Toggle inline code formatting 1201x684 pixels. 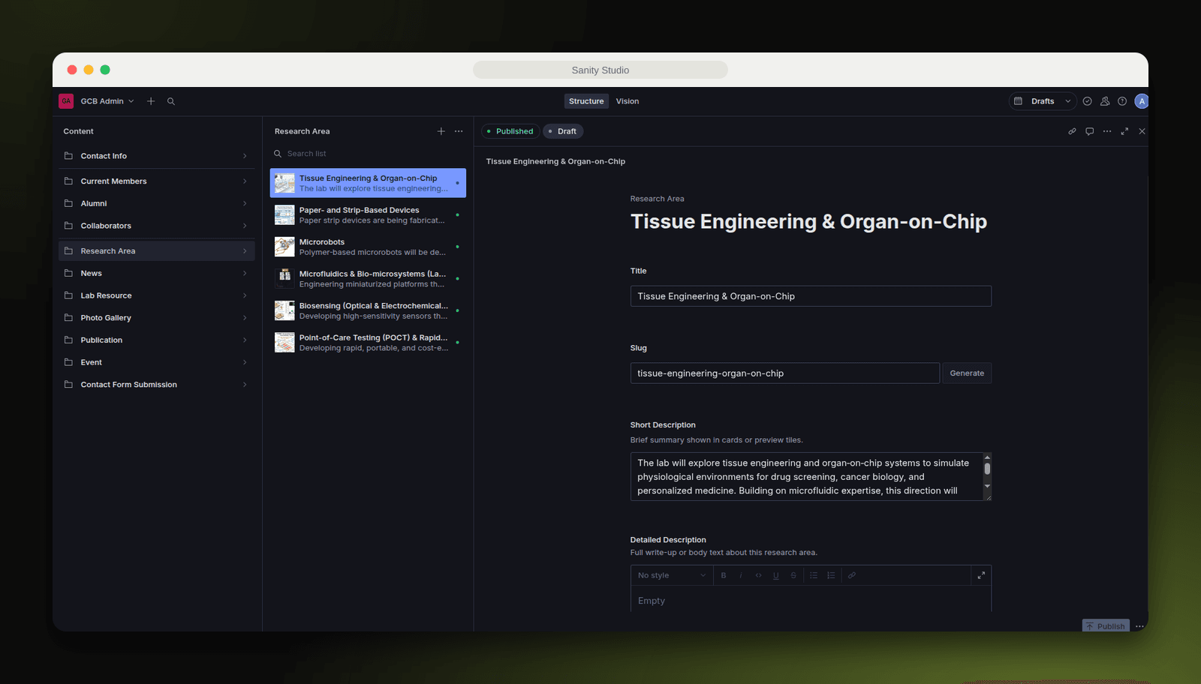click(758, 575)
